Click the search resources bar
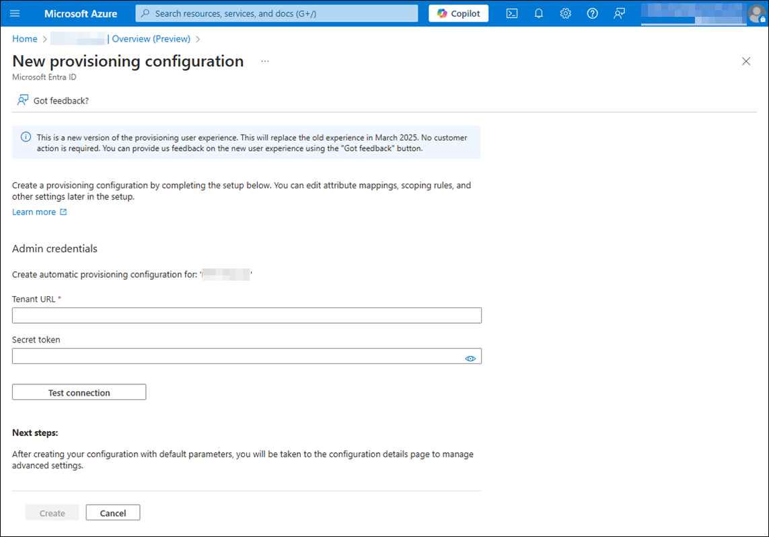Viewport: 769px width, 537px height. point(276,13)
